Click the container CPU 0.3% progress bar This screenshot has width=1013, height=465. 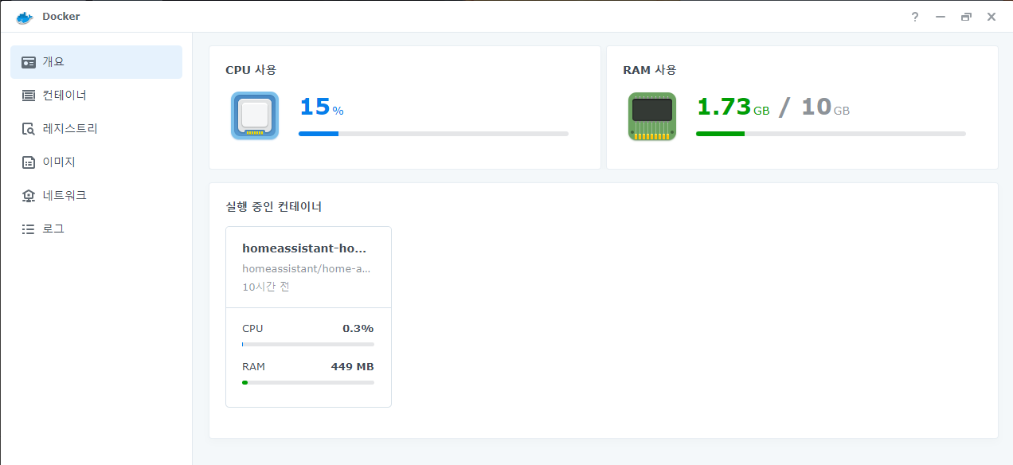[308, 345]
